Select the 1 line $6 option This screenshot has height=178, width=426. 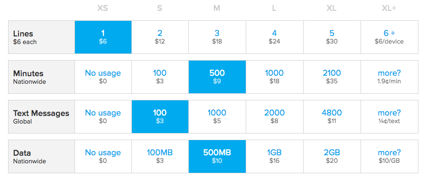[x=103, y=37]
